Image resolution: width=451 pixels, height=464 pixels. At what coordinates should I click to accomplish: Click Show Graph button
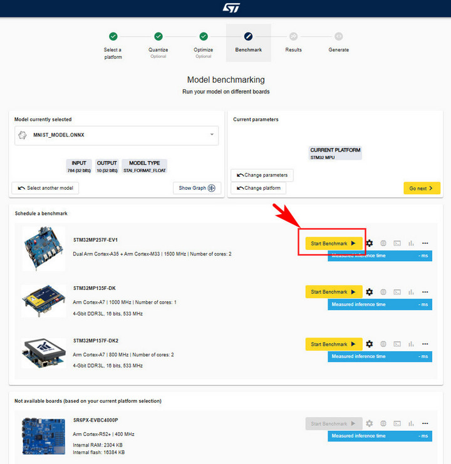(x=197, y=188)
